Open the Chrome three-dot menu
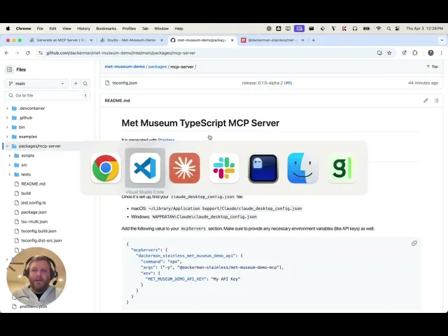Screen dimensions: 448x336 click(x=442, y=53)
